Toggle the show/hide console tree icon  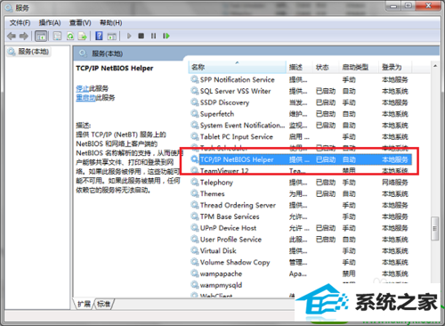pos(41,36)
